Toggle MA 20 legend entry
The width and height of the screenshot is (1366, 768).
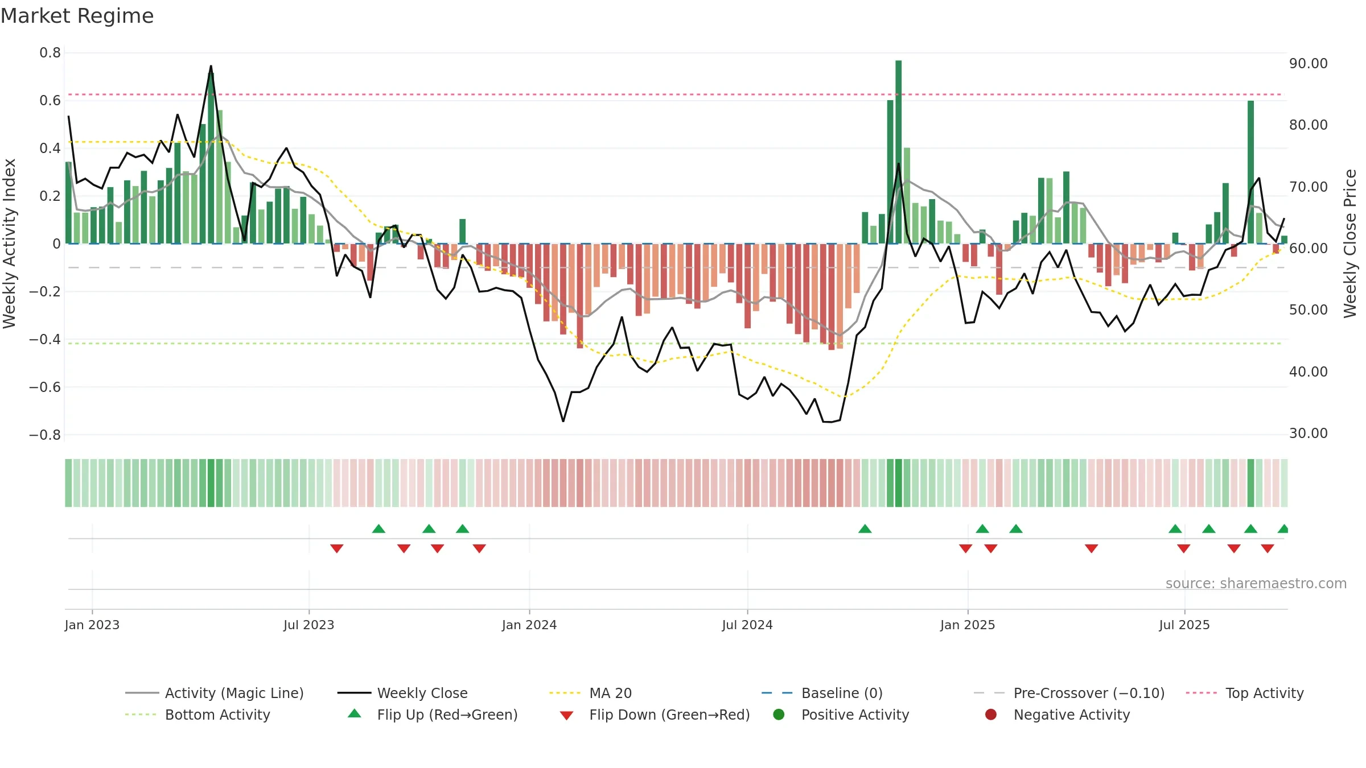[x=590, y=693]
